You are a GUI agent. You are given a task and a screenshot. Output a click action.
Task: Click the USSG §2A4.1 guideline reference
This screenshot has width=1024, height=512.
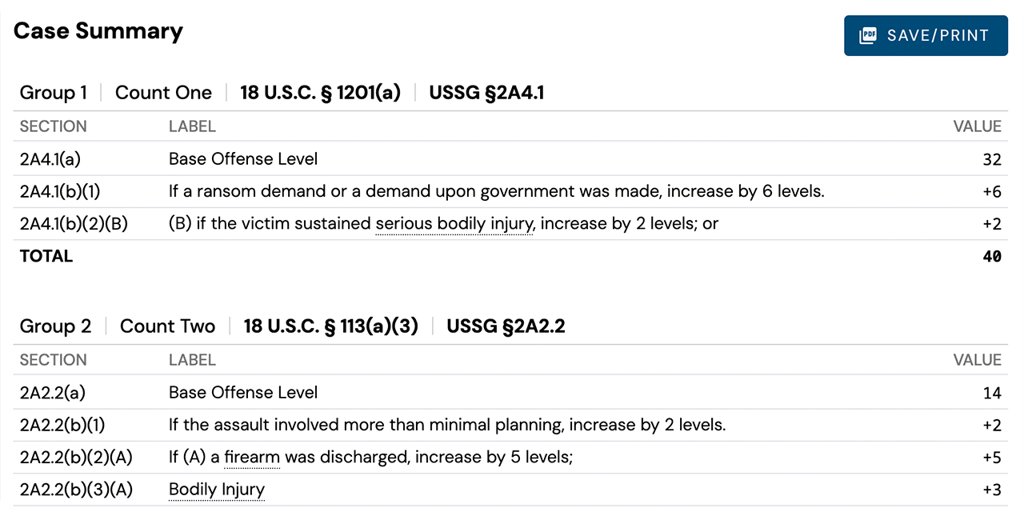point(486,92)
